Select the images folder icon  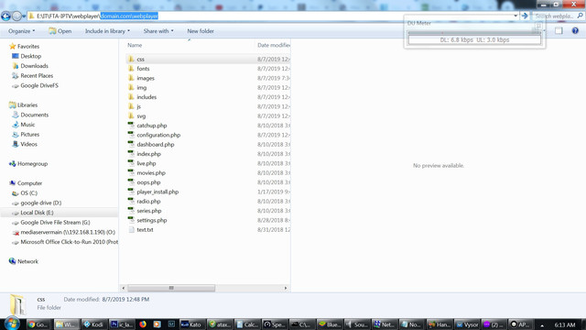point(131,78)
